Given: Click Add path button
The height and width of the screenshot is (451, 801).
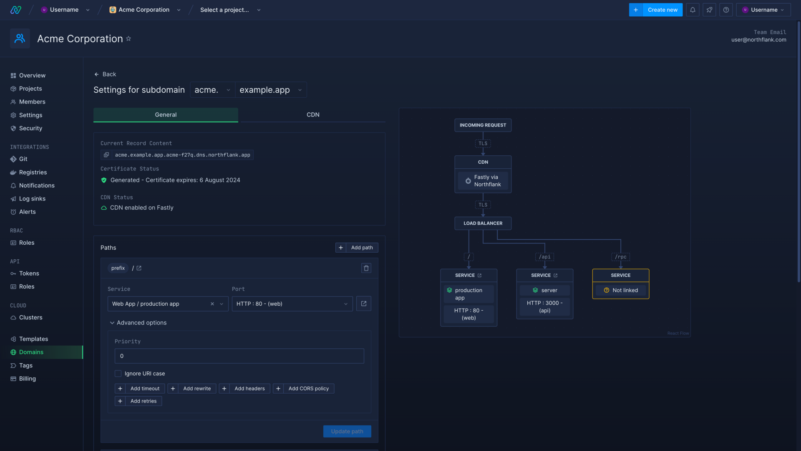Looking at the screenshot, I should (x=357, y=247).
